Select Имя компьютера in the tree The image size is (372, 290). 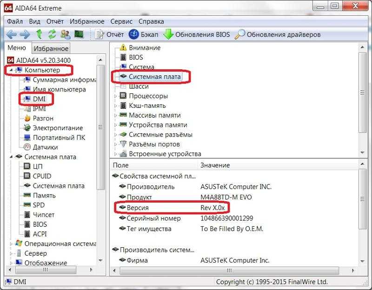60,89
